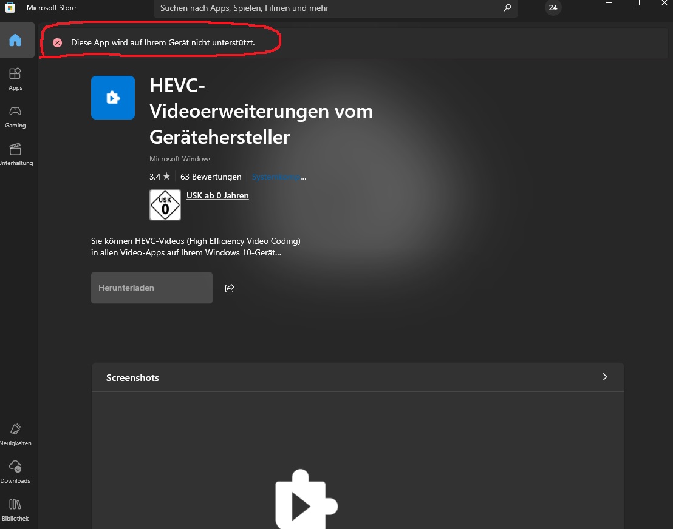This screenshot has width=673, height=529.
Task: Open the user profile badge labeled 24
Action: (553, 8)
